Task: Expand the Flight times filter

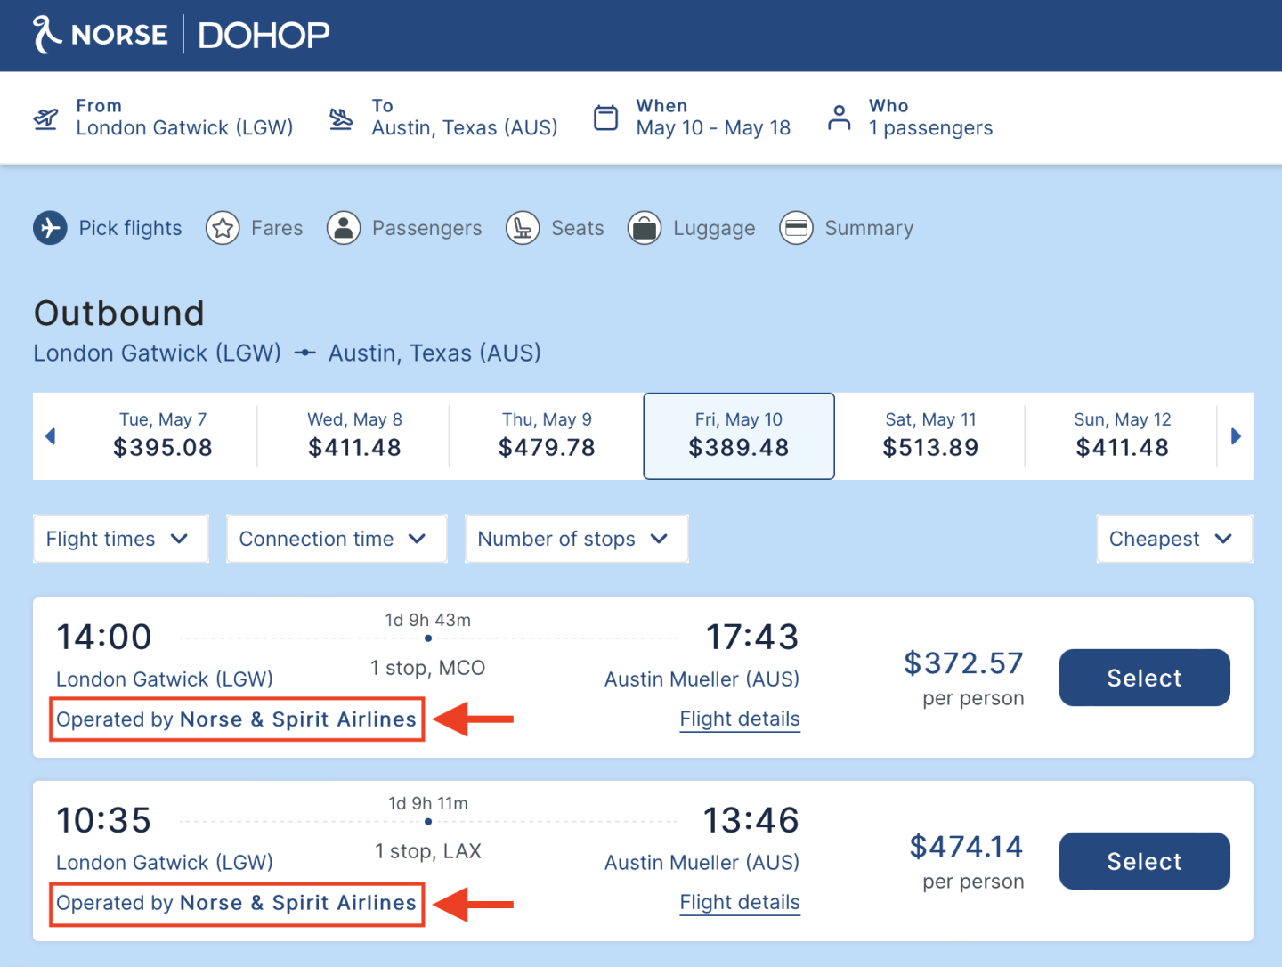Action: [x=120, y=539]
